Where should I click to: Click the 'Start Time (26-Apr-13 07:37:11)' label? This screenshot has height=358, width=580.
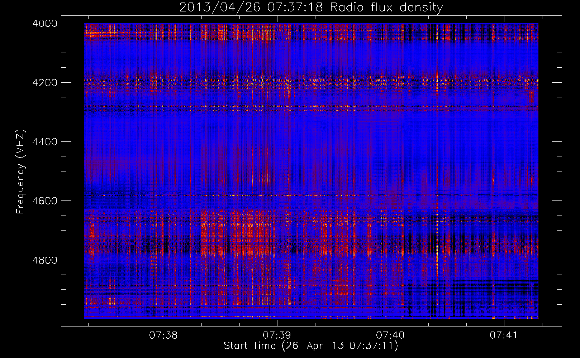311,346
